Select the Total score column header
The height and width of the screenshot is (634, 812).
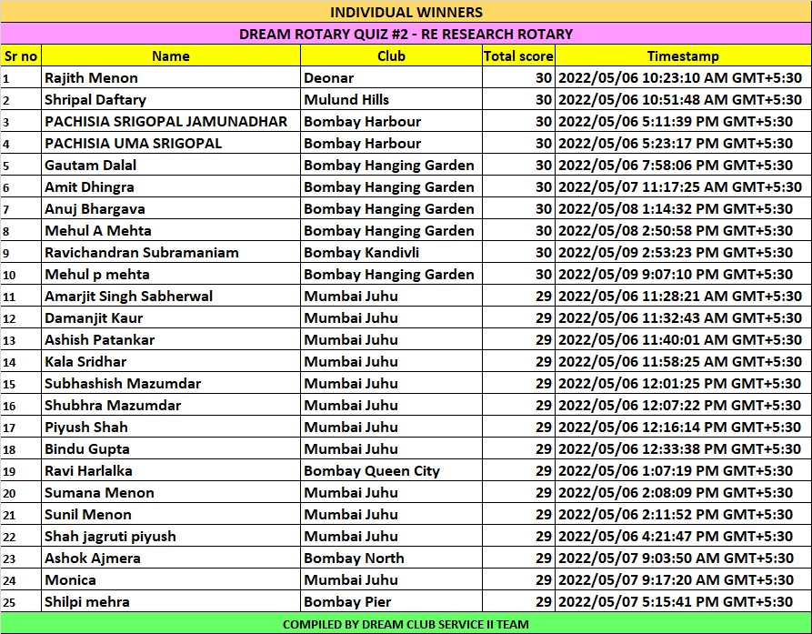click(518, 55)
